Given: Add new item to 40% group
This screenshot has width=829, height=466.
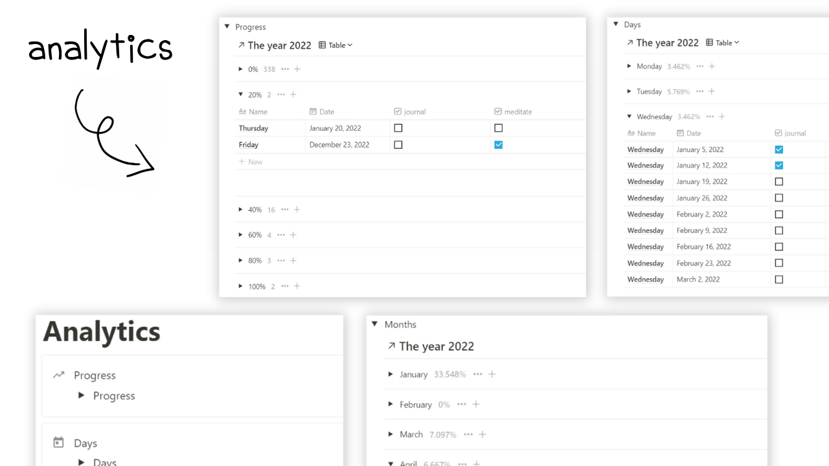Looking at the screenshot, I should click(297, 210).
